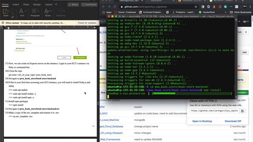
Task: Expand the Paste dropdown arrow
Action: (9, 11)
